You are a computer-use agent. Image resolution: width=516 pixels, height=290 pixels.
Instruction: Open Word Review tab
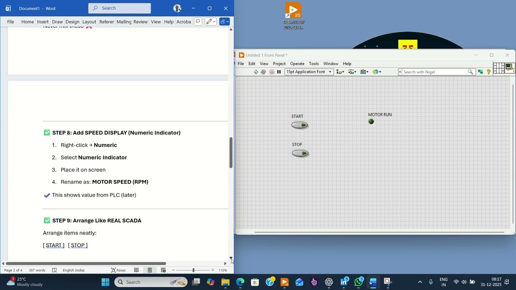[140, 22]
